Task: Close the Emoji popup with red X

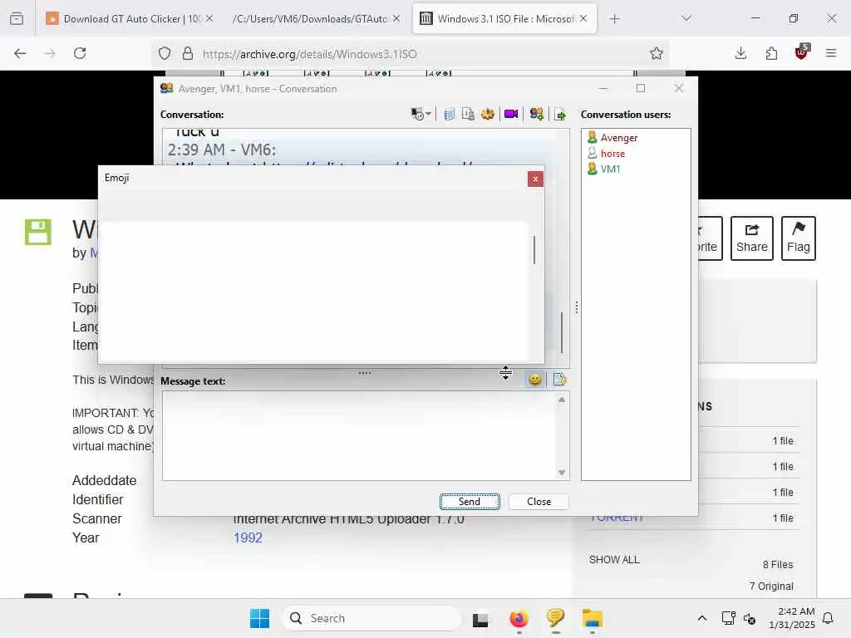Action: point(535,179)
